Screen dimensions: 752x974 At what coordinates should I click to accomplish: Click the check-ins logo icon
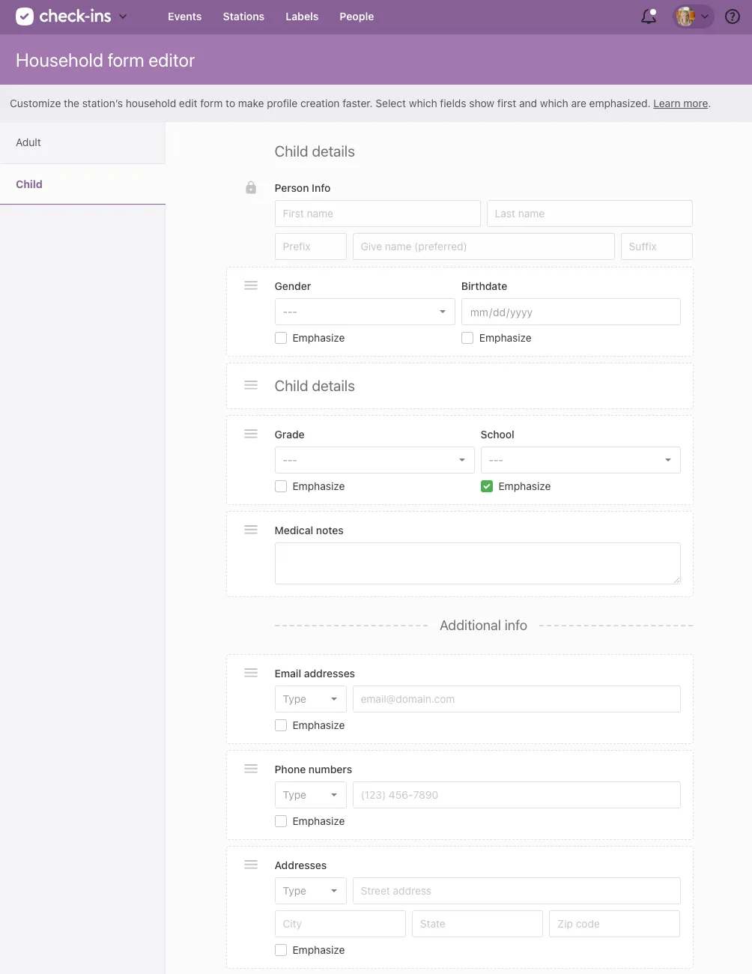pyautogui.click(x=25, y=16)
